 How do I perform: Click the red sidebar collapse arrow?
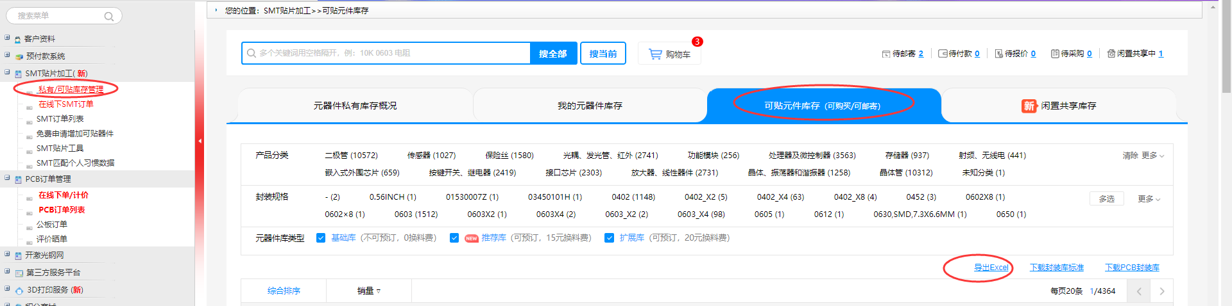(200, 141)
